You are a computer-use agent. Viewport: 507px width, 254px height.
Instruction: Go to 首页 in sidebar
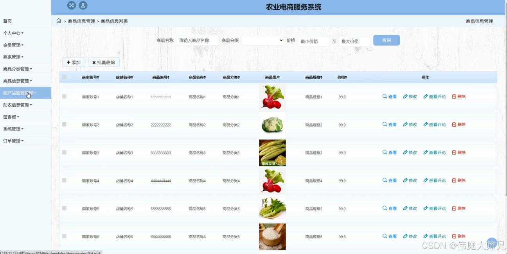(x=7, y=21)
